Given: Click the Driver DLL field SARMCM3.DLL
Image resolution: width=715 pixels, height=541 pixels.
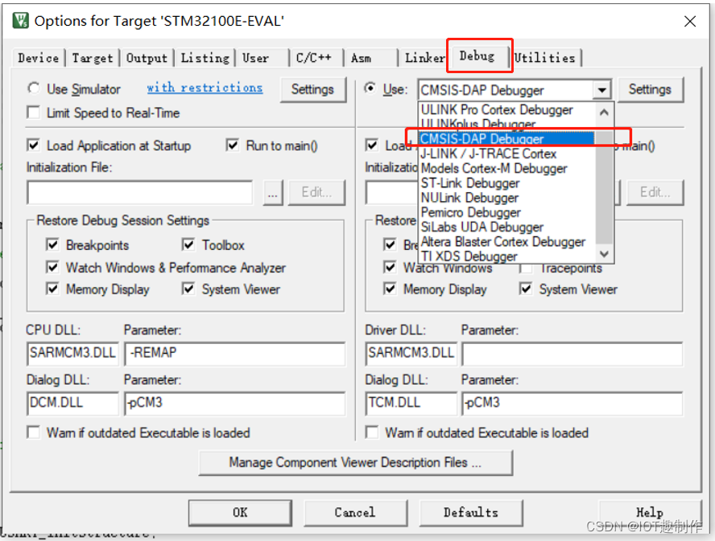Looking at the screenshot, I should [411, 354].
